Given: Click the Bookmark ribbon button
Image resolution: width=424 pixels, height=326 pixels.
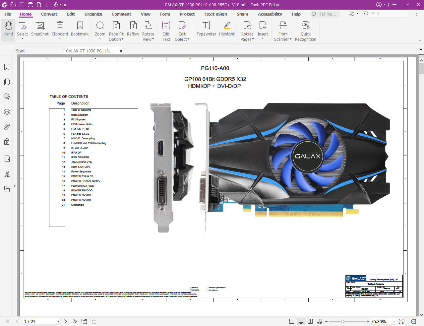Looking at the screenshot, I should tap(80, 29).
